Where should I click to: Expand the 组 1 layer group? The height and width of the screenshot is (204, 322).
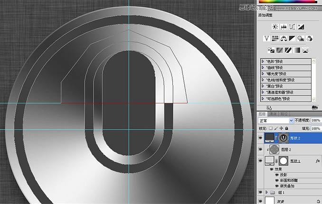tap(266, 192)
